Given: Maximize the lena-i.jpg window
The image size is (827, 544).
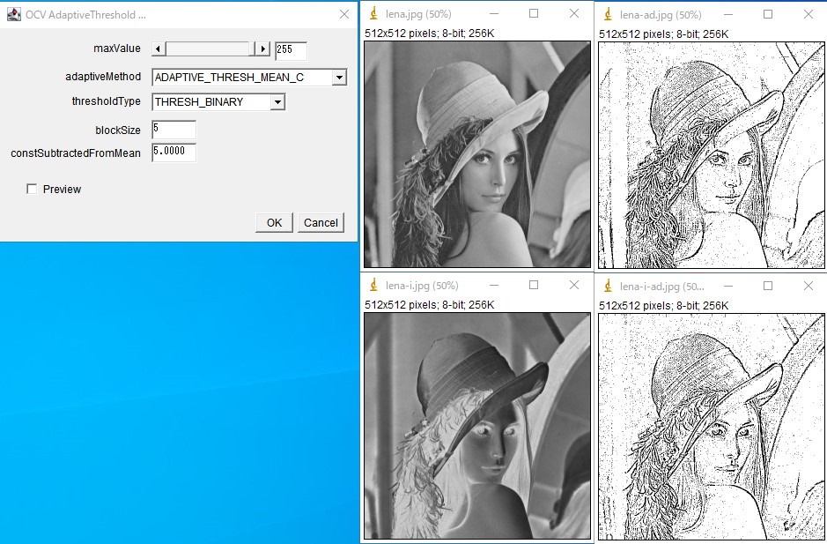Looking at the screenshot, I should [534, 285].
